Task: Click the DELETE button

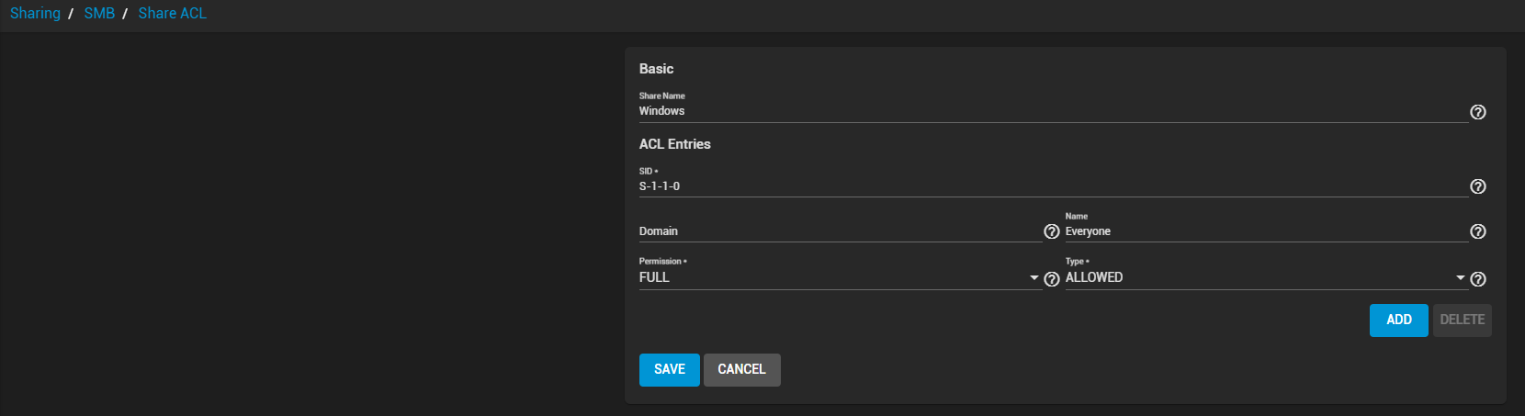Action: coord(1462,320)
